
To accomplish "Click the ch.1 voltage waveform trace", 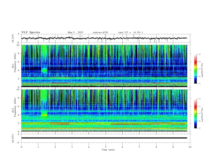I will point(104,38).
